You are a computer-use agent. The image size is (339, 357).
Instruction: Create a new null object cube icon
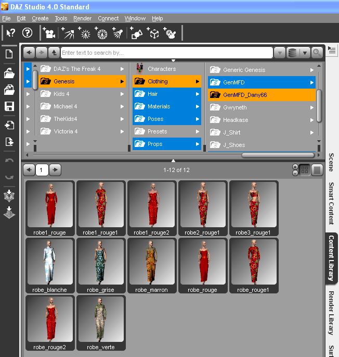[x=153, y=33]
